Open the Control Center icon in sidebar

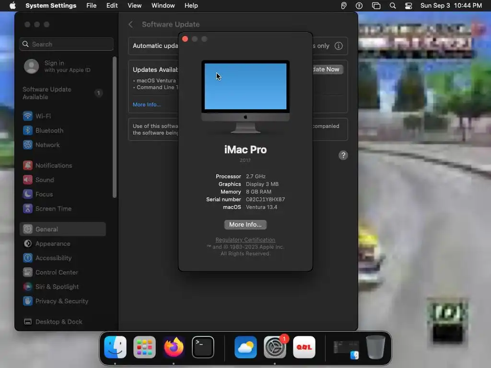[x=27, y=273]
